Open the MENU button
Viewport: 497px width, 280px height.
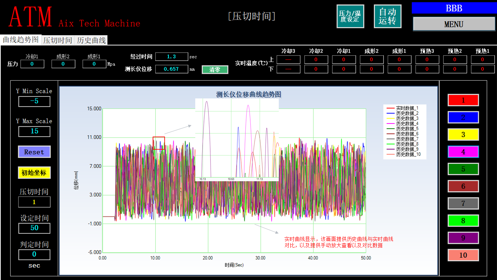tap(453, 24)
